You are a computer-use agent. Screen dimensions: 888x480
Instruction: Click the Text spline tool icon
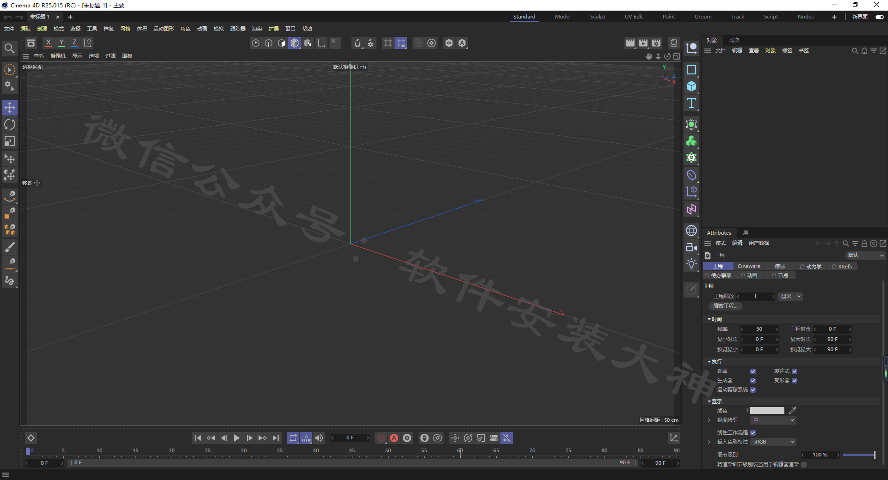tap(691, 103)
